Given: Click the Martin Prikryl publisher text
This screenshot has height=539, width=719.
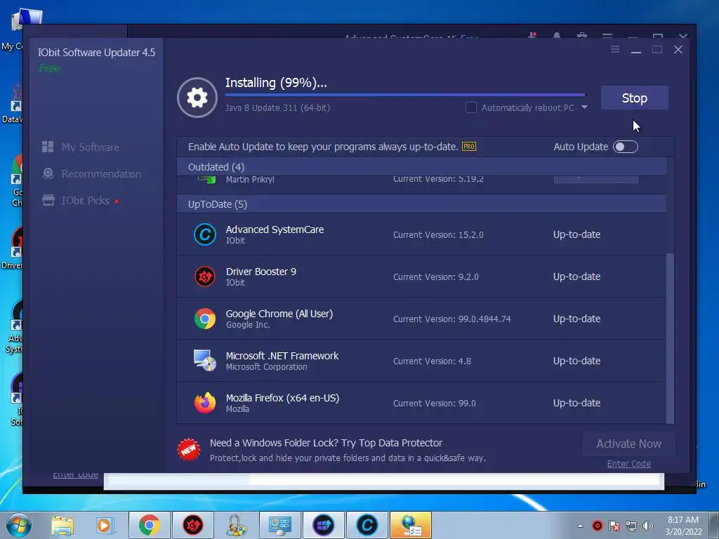Looking at the screenshot, I should tap(250, 179).
